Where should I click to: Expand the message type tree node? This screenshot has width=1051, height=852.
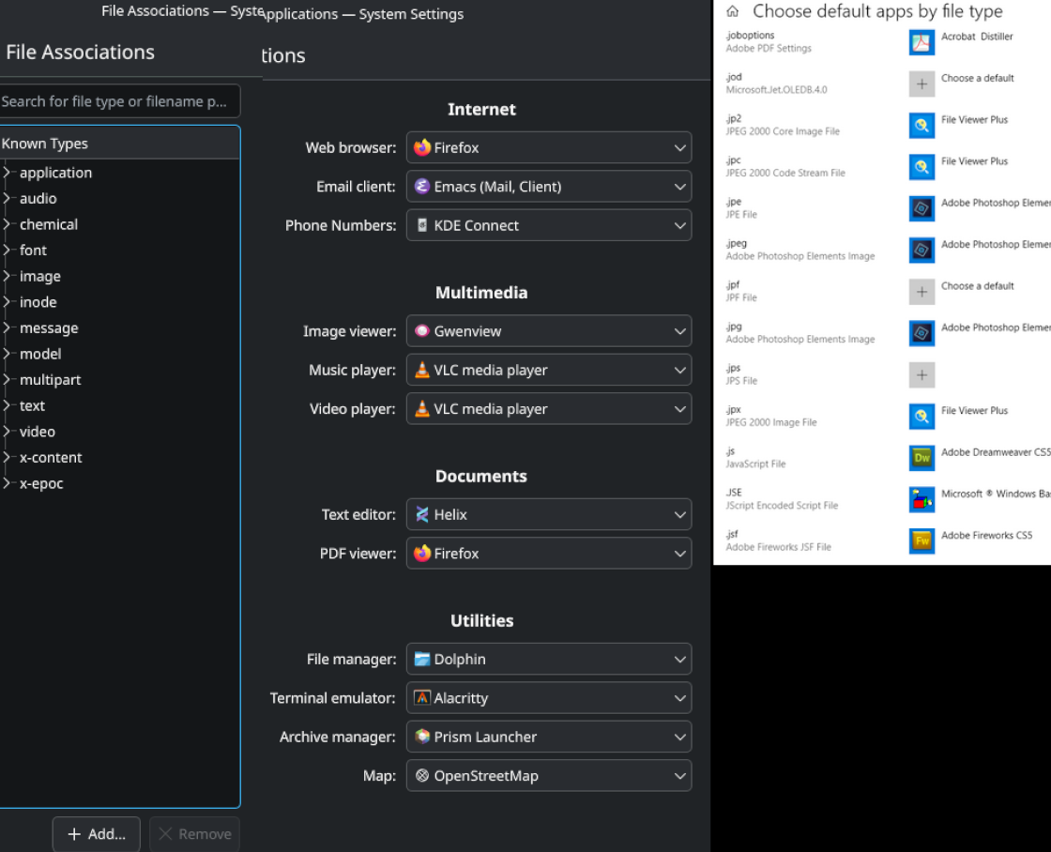click(x=7, y=327)
